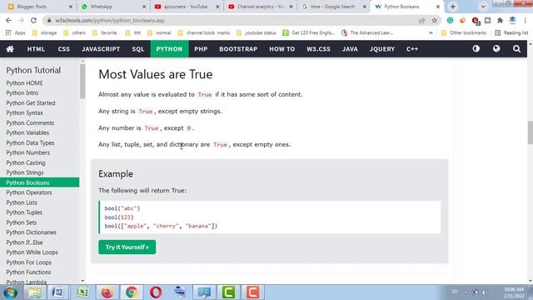Open Python Lists in sidebar
The image size is (533, 300).
[x=22, y=202]
